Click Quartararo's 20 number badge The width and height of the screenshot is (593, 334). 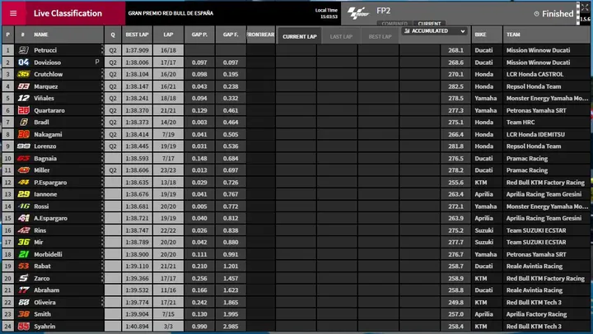pyautogui.click(x=23, y=110)
